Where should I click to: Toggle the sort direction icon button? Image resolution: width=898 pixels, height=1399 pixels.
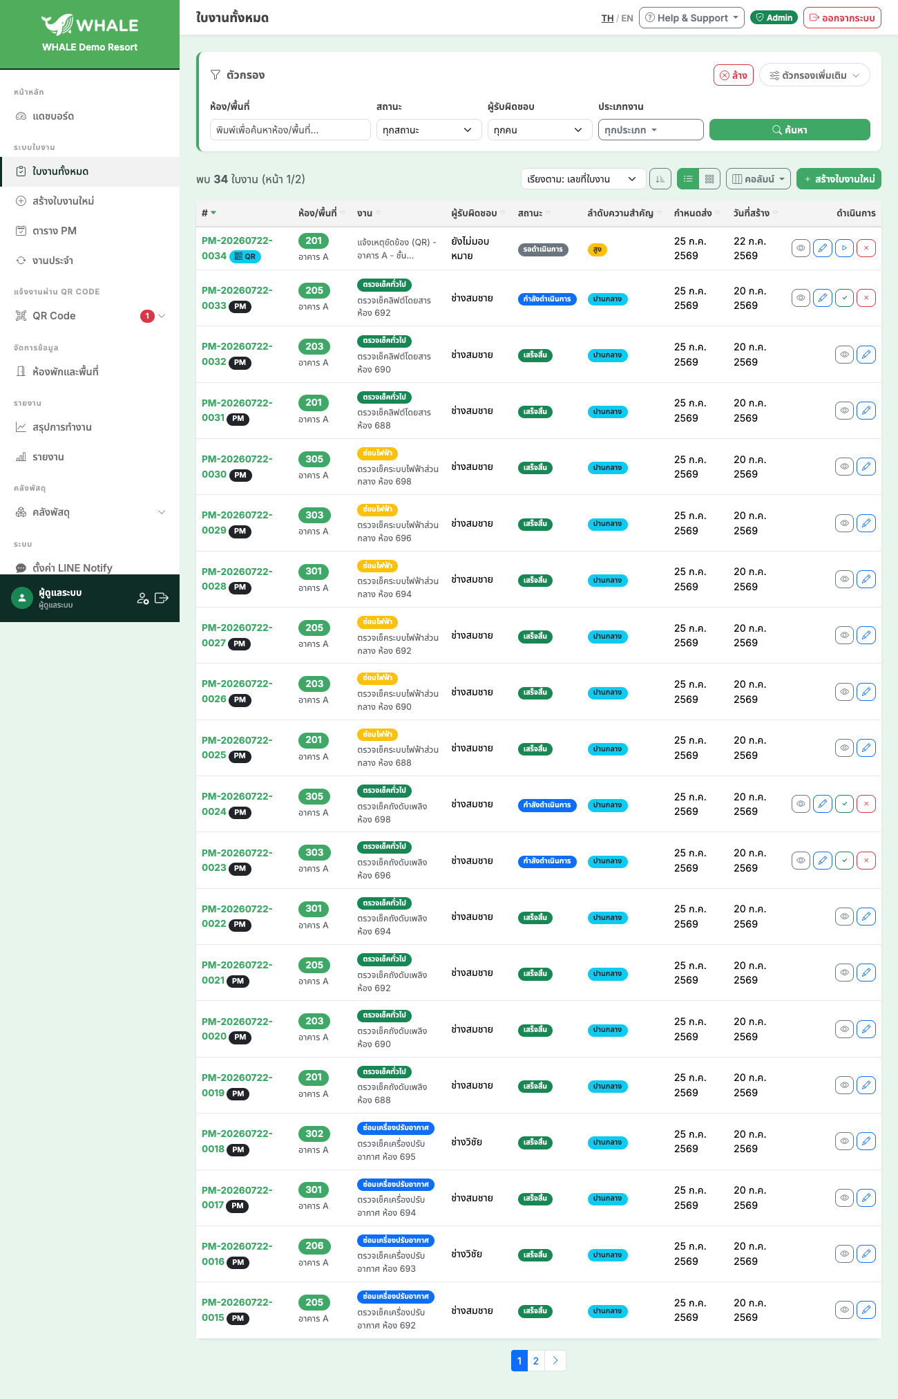pos(660,179)
